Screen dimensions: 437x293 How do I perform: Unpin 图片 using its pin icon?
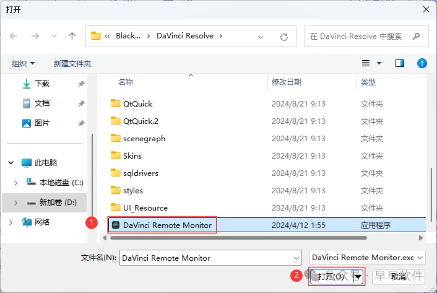81,123
